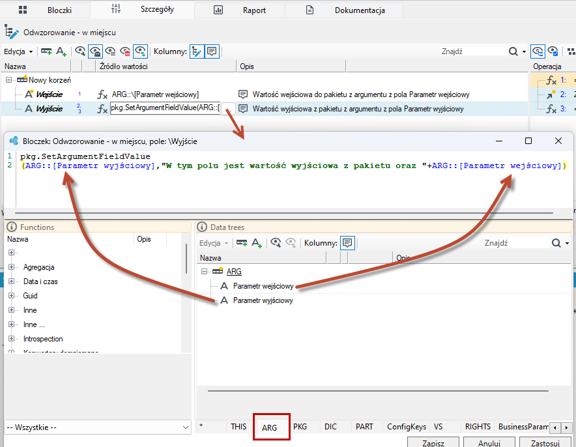Click the Functions panel scrollbar
The width and height of the screenshot is (576, 447).
(186, 259)
